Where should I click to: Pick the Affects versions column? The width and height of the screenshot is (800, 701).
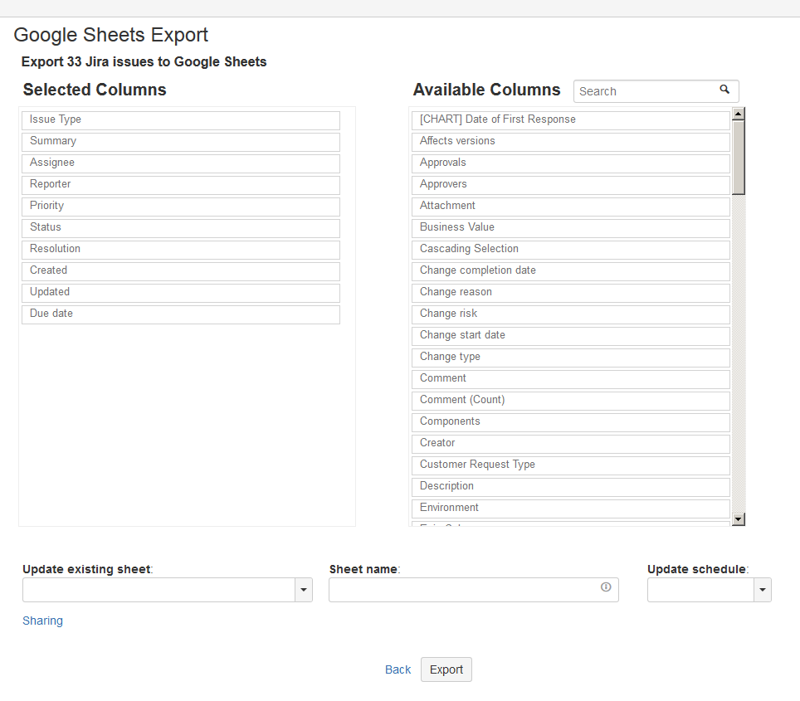point(570,142)
